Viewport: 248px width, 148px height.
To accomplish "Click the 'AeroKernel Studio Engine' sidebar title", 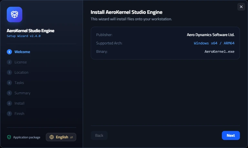I will pyautogui.click(x=31, y=31).
